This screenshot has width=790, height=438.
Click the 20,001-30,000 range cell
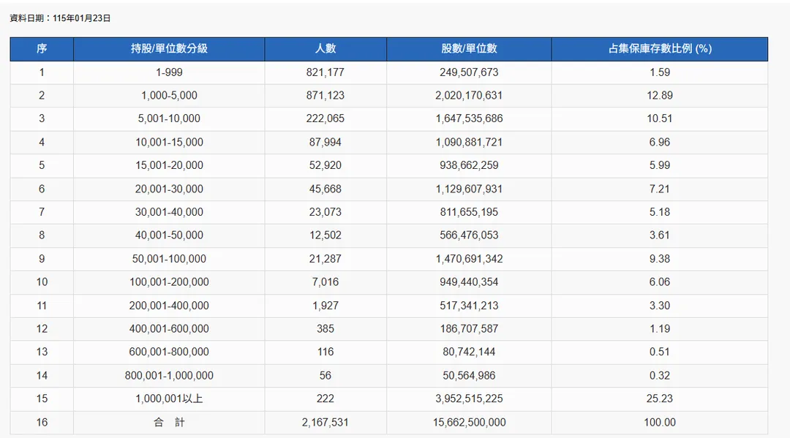point(169,189)
